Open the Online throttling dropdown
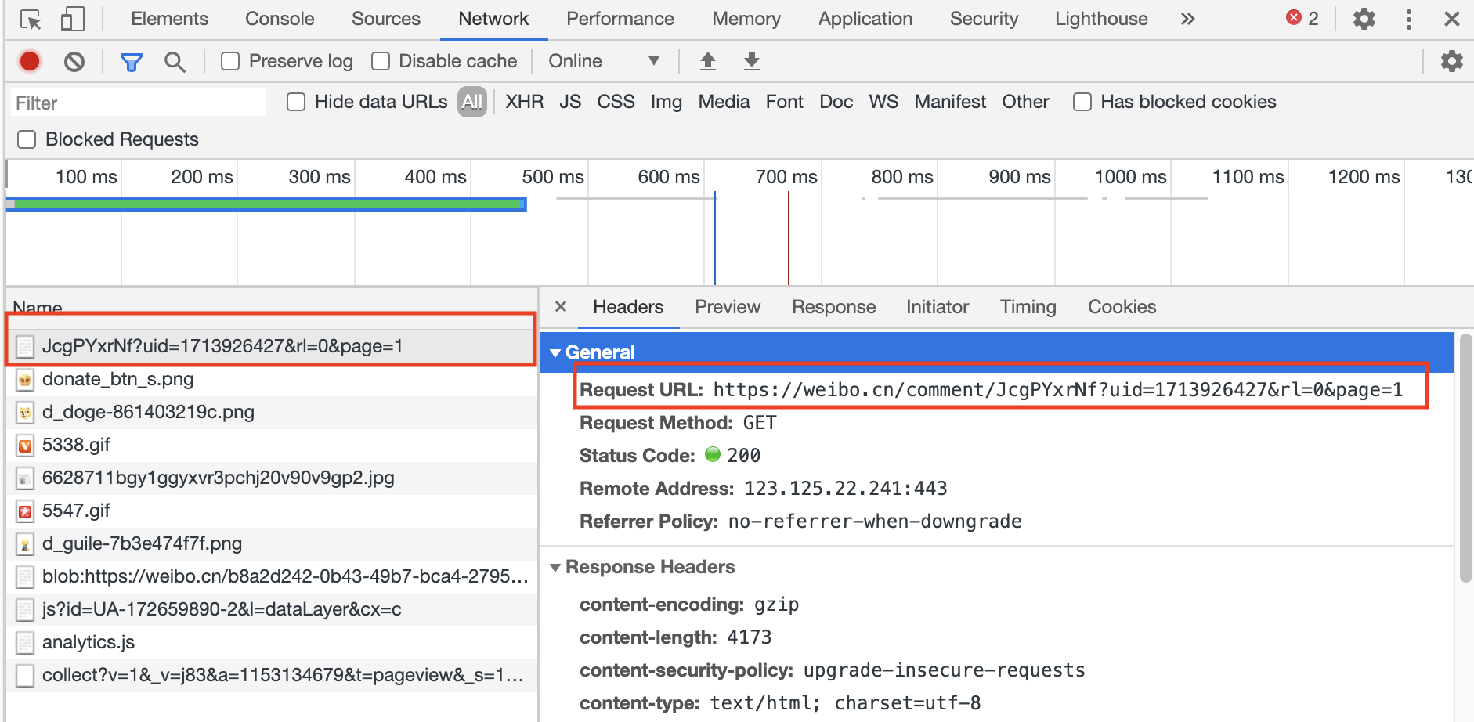This screenshot has height=722, width=1474. 604,61
